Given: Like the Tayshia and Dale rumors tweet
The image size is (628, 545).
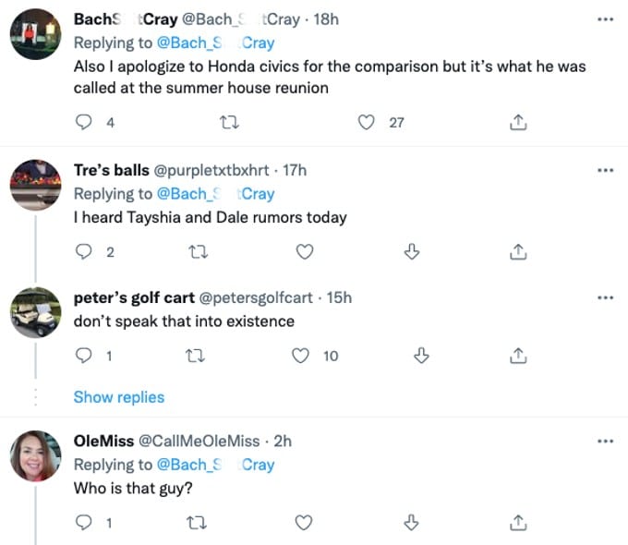Looking at the screenshot, I should coord(304,252).
